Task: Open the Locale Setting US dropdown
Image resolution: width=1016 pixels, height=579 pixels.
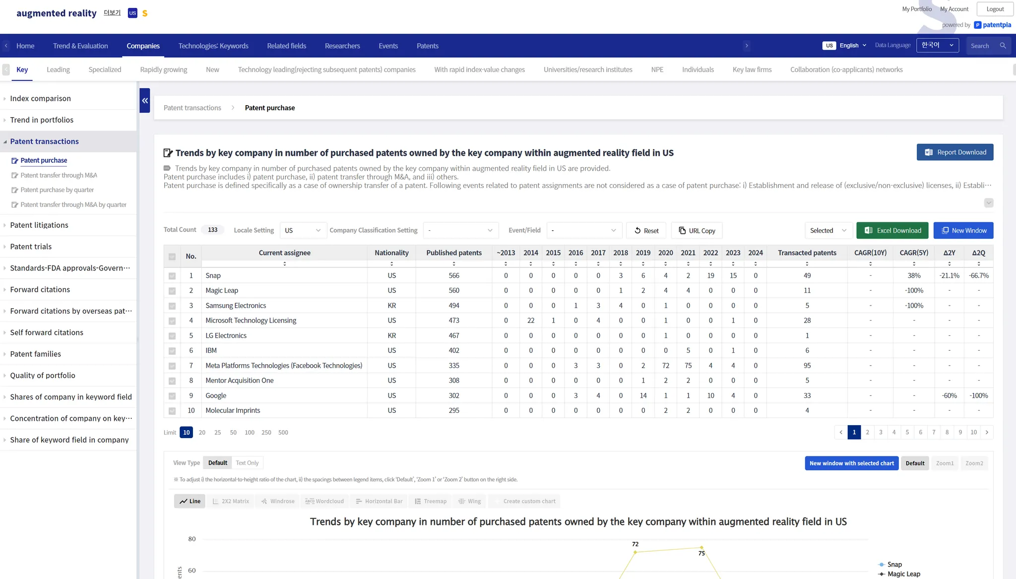Action: (x=303, y=231)
